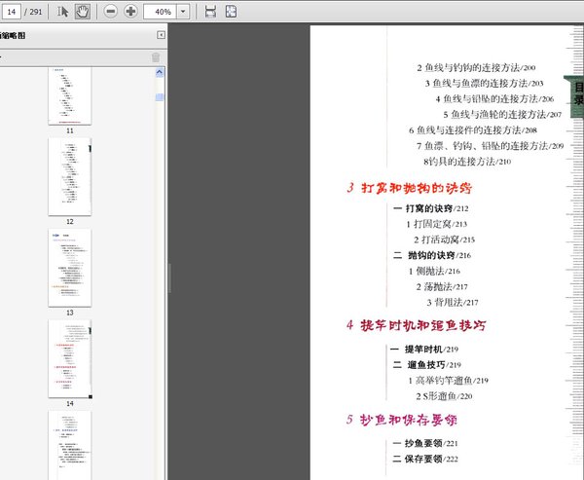
Task: Jump to page 12 thumbnail
Action: (x=70, y=176)
